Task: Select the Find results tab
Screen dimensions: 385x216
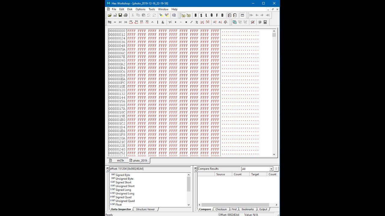Action: pos(234,209)
